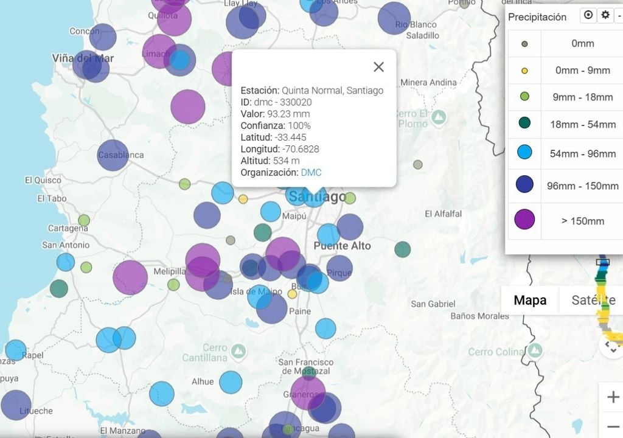Open the DMC organization link
Viewport: 623px width, 438px height.
click(x=311, y=173)
